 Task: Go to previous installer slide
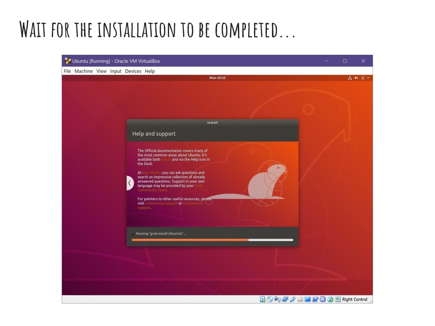point(130,183)
